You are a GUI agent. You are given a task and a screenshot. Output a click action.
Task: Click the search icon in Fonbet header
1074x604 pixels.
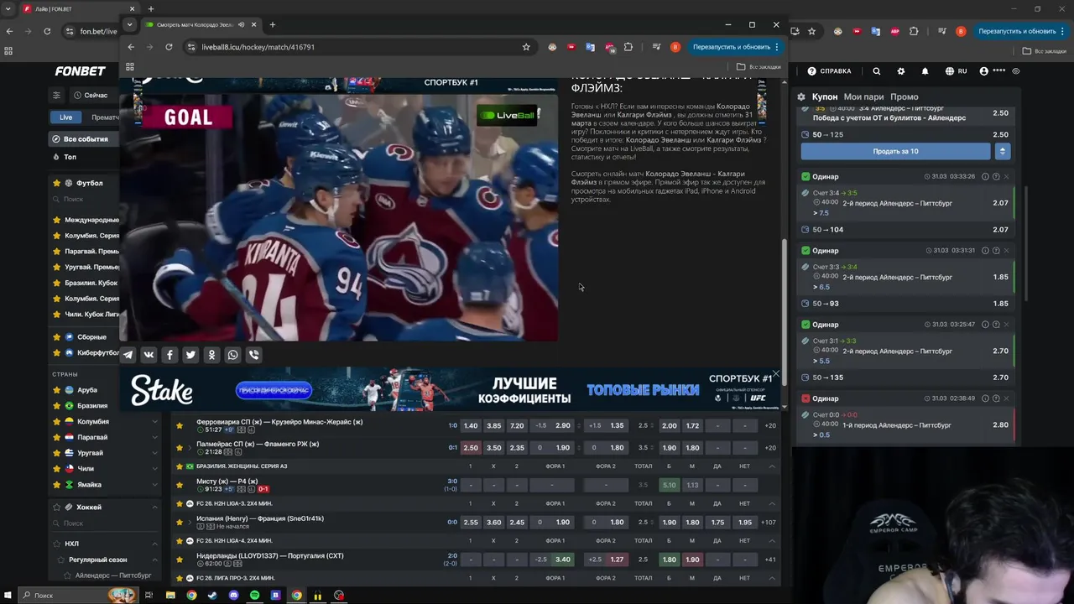(876, 71)
